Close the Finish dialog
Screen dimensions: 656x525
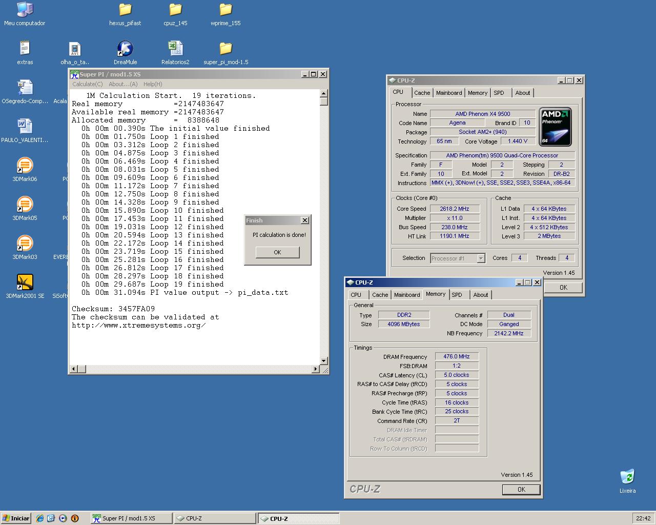(304, 220)
